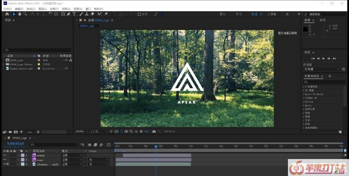This screenshot has height=176, width=349.
Task: Select the Puppet Pin tool
Action: (106, 14)
